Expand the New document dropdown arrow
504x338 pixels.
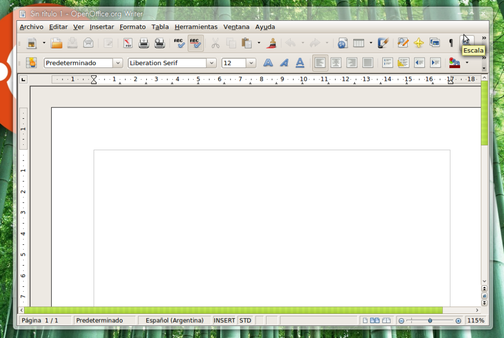[44, 43]
